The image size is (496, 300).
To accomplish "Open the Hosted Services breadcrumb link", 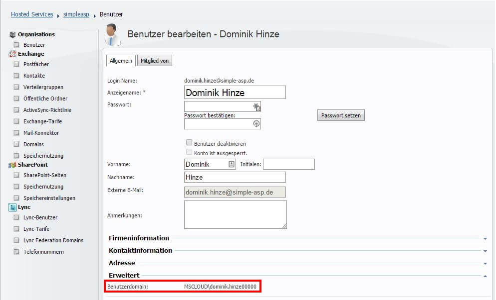I will click(x=31, y=14).
